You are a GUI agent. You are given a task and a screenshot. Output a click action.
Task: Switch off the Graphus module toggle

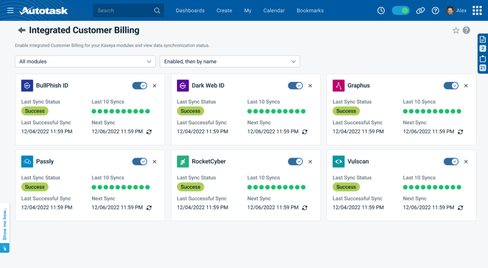(451, 86)
